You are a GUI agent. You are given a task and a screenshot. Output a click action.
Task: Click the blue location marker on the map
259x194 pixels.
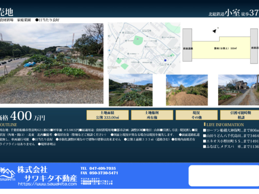165,60
